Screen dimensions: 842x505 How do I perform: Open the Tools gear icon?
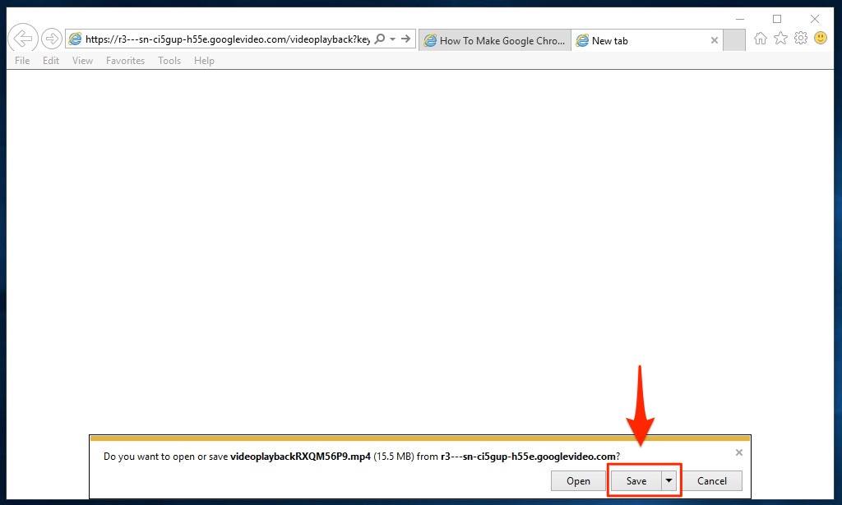800,39
